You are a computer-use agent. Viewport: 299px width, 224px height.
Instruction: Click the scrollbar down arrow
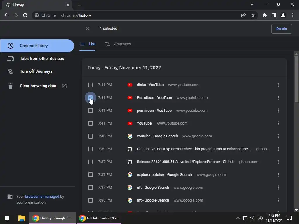tap(296, 210)
